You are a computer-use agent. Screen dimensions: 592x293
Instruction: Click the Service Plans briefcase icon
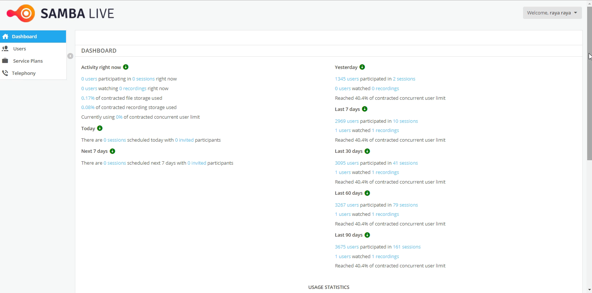5,61
